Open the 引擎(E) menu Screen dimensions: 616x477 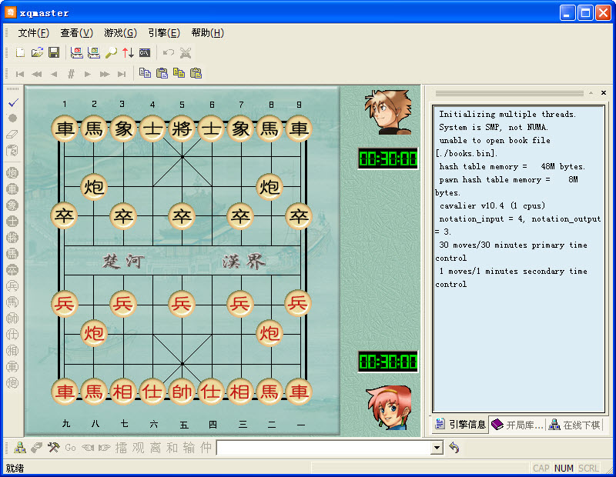click(x=164, y=33)
